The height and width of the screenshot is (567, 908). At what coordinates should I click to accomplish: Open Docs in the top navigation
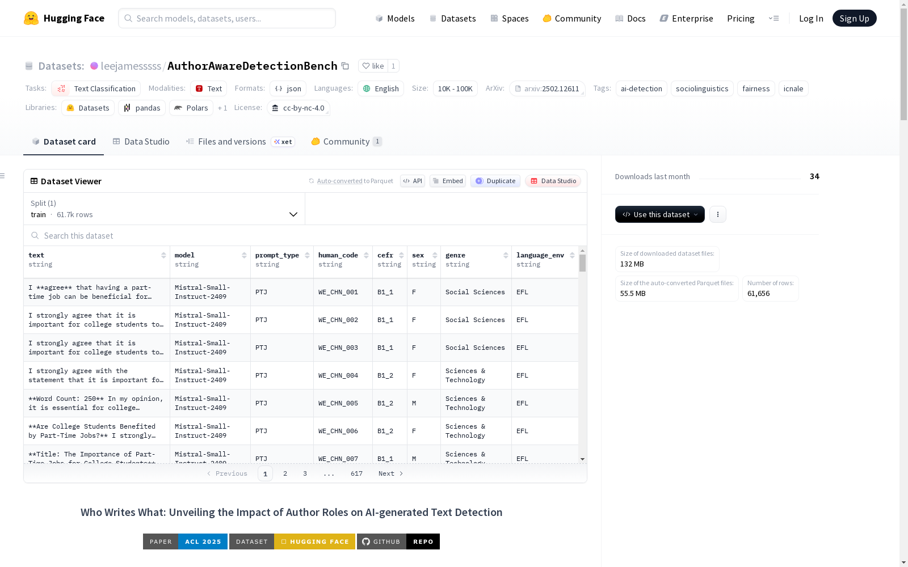point(630,18)
